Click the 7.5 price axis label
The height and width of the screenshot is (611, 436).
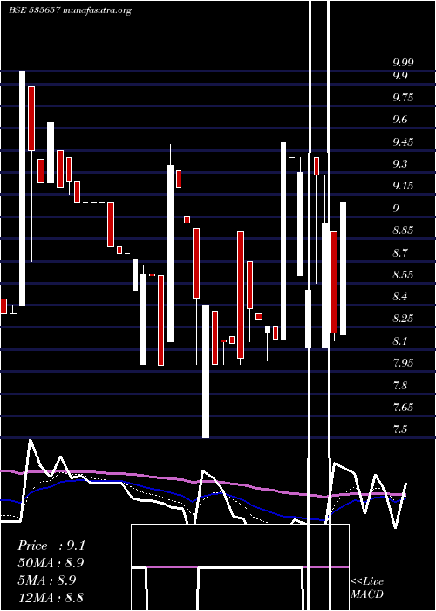[399, 429]
